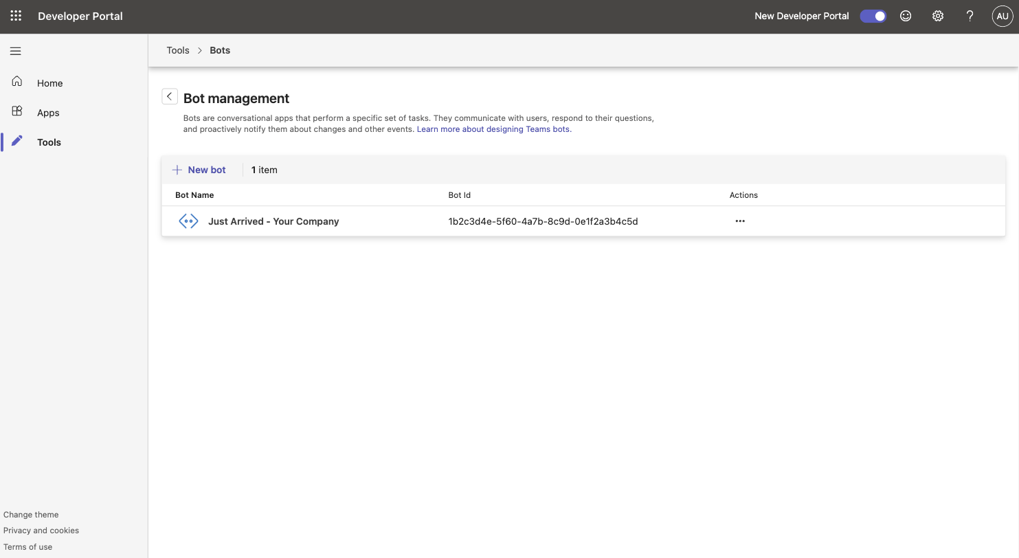Create a bot with New bot button
This screenshot has width=1019, height=558.
[x=199, y=170]
